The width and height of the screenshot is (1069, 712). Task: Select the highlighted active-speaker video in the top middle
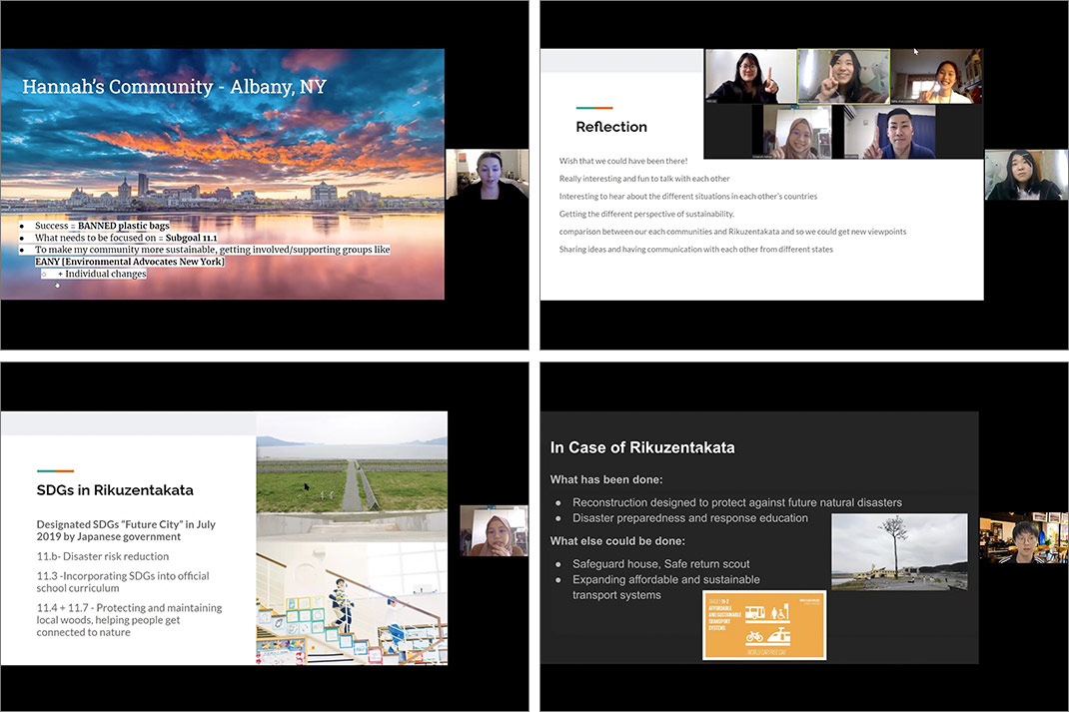point(843,76)
